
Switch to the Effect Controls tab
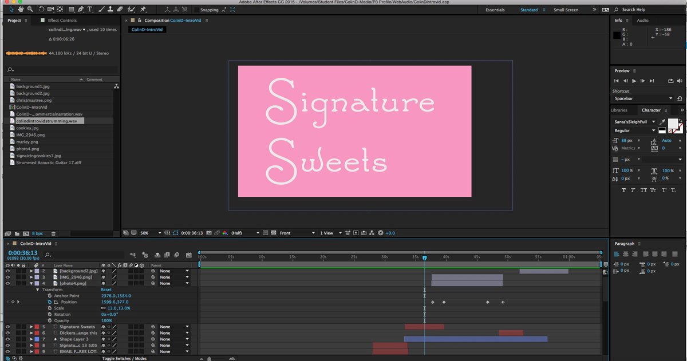[62, 21]
